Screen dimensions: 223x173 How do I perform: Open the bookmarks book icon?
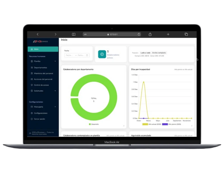74,34
